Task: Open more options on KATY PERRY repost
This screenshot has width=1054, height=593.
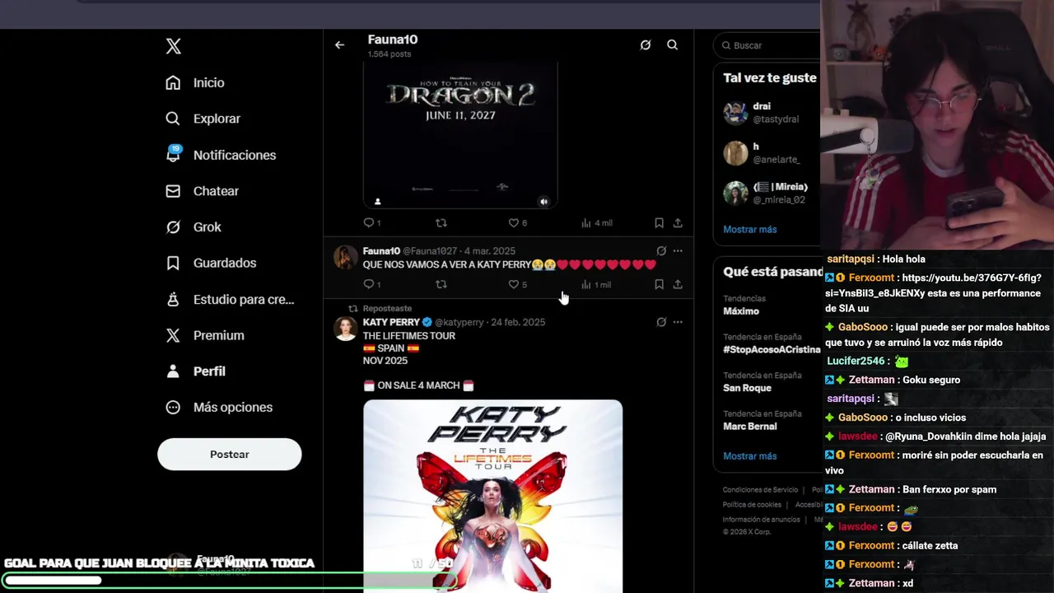Action: point(678,322)
